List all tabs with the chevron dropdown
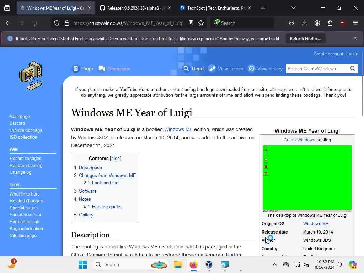The height and width of the screenshot is (273, 364). [293, 8]
